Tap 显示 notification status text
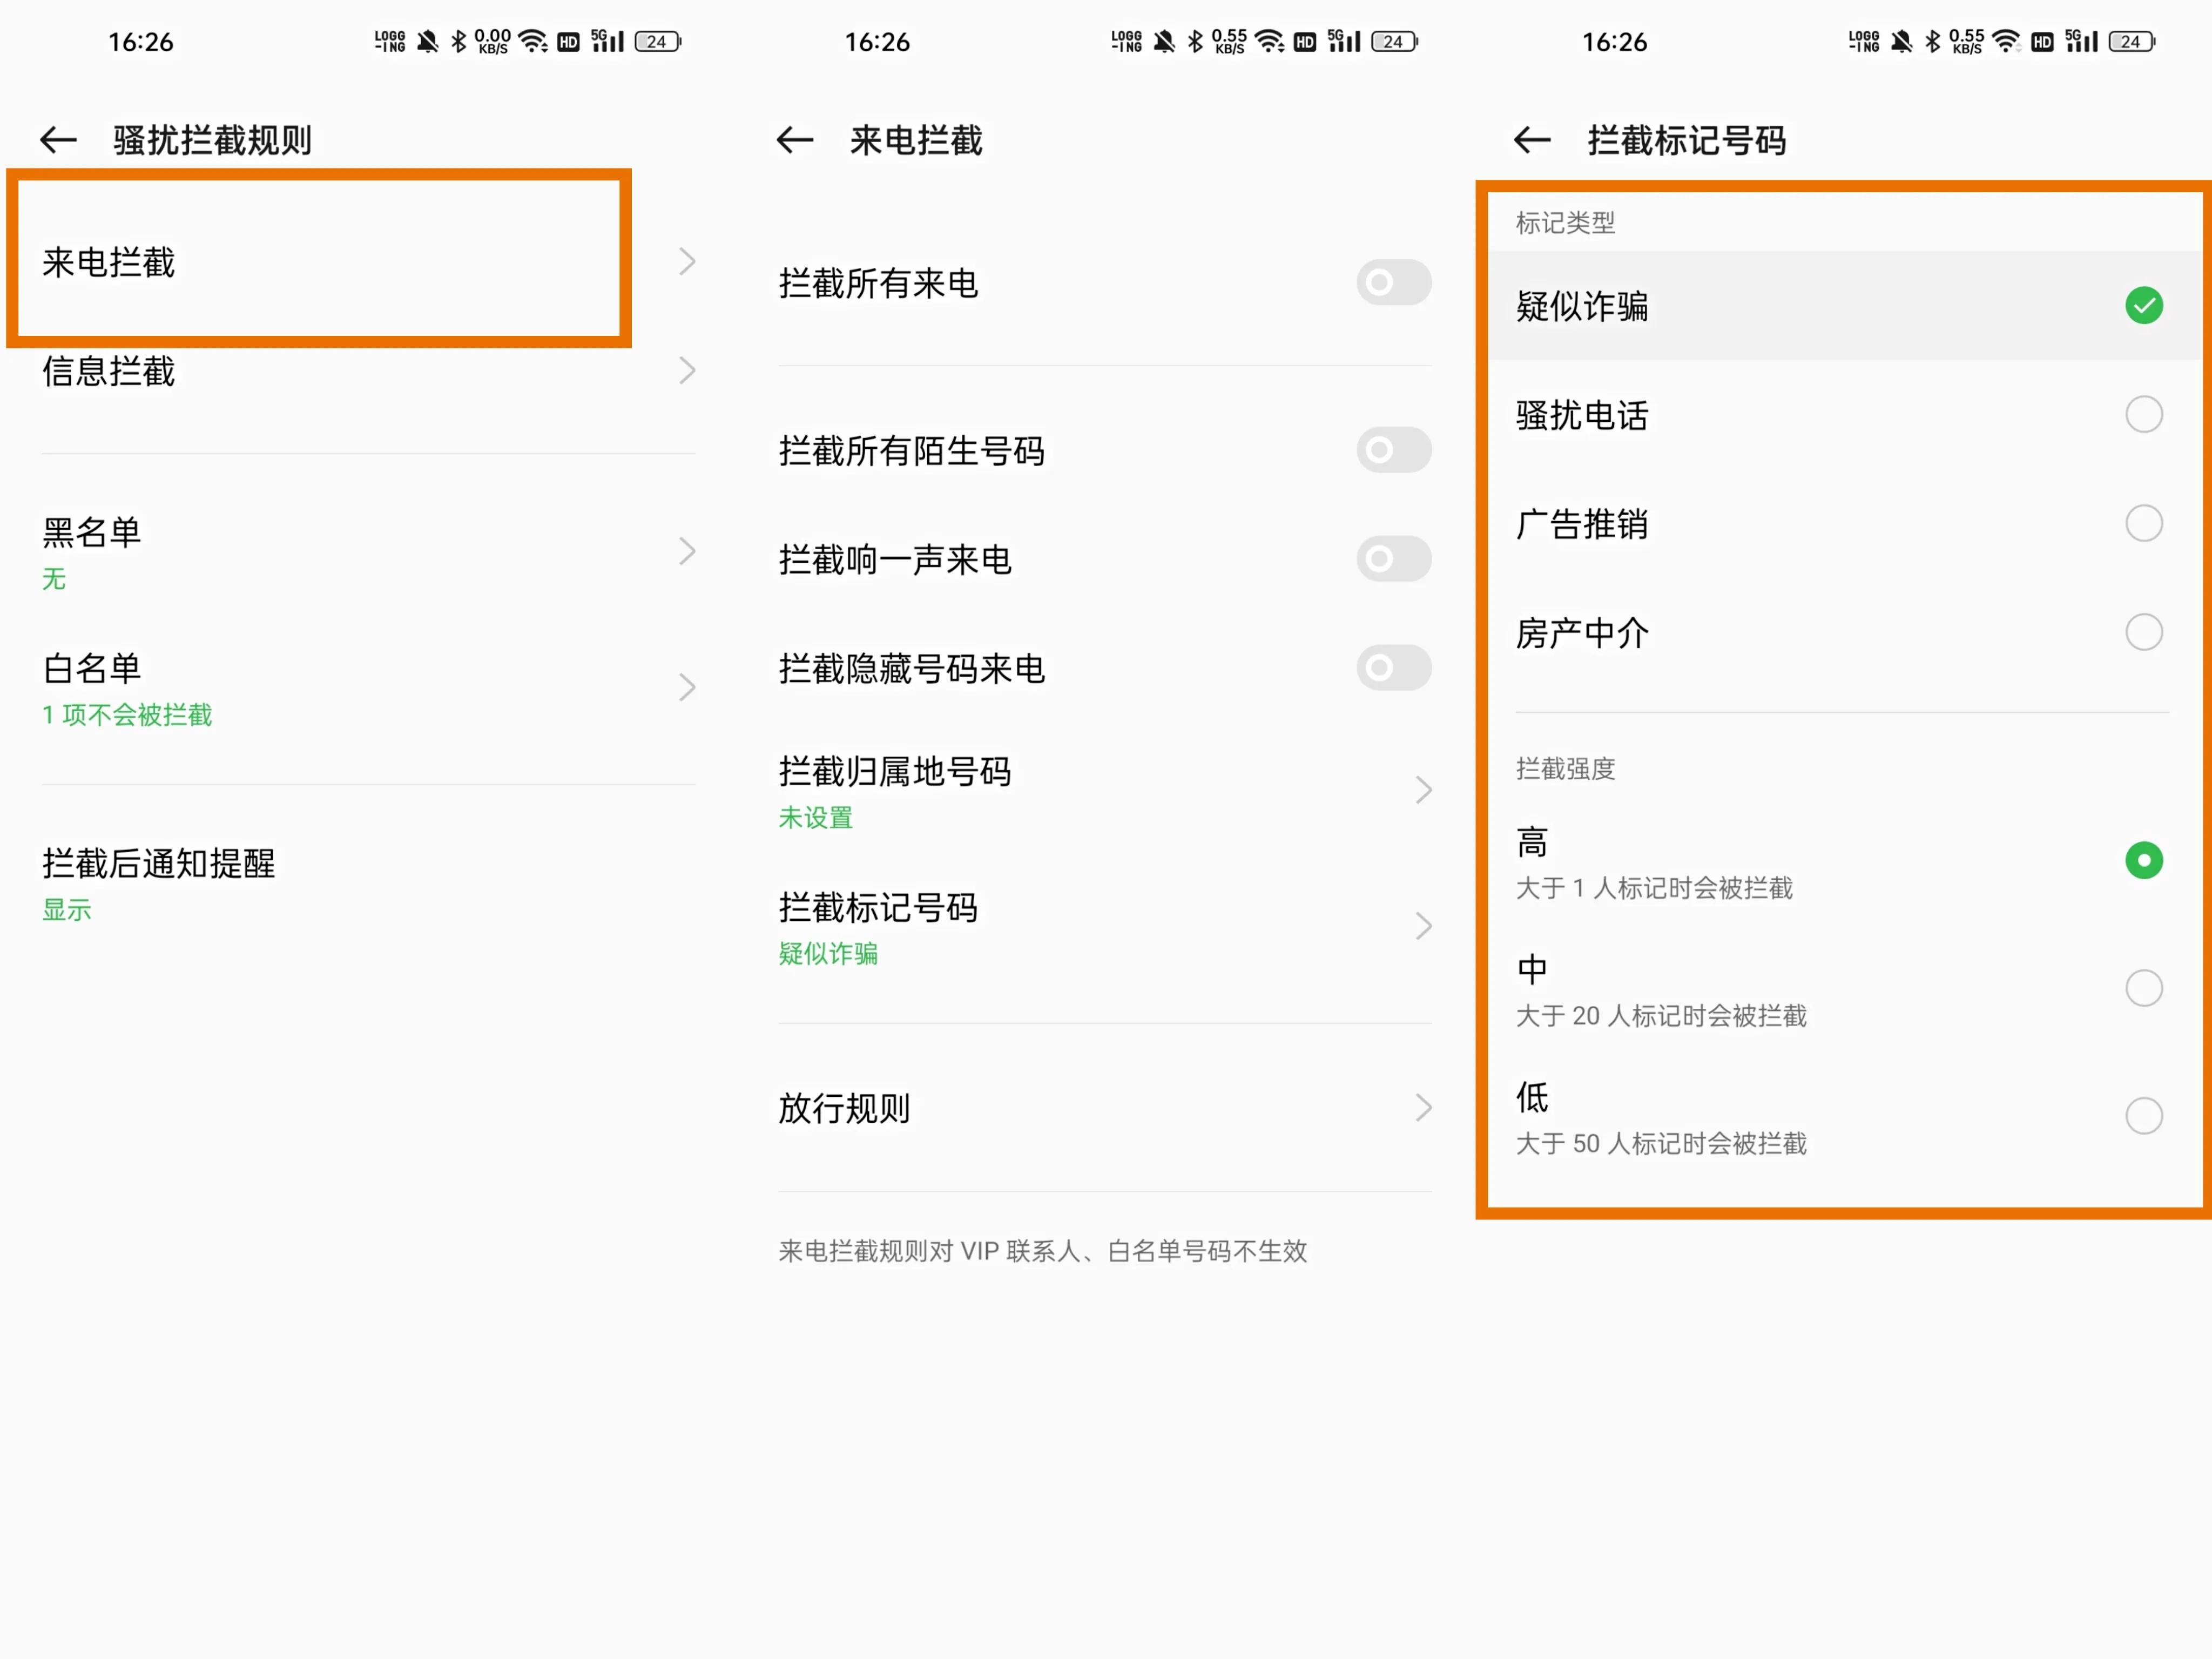 [67, 910]
